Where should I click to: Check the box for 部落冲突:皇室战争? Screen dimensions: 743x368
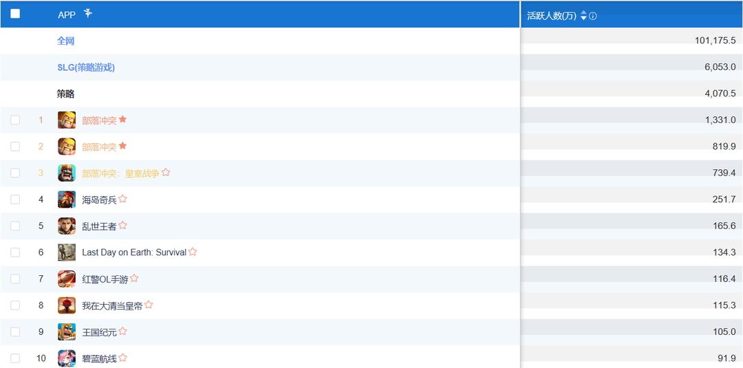15,173
